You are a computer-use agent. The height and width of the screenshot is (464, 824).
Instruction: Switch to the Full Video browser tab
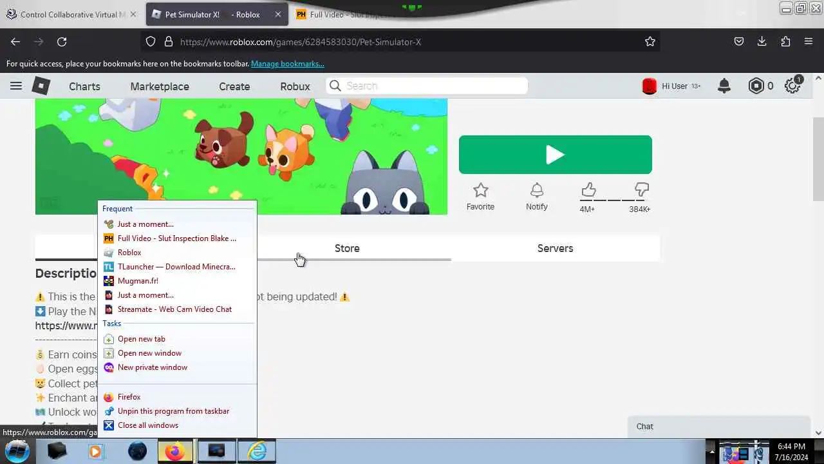point(348,14)
